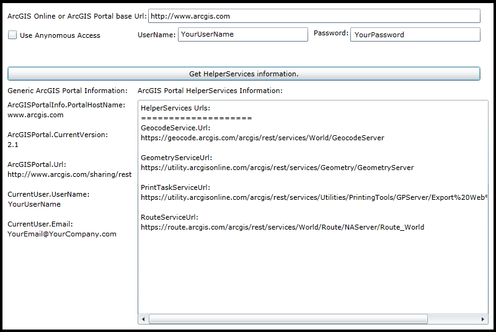
Task: Click the 'http://www.arcgis.com/sharing/rest' portal url value
Action: tap(69, 174)
